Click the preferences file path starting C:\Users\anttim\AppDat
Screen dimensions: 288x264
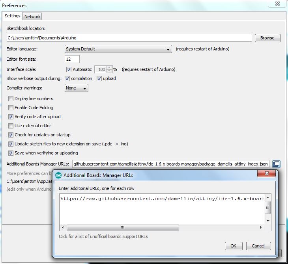[29, 181]
